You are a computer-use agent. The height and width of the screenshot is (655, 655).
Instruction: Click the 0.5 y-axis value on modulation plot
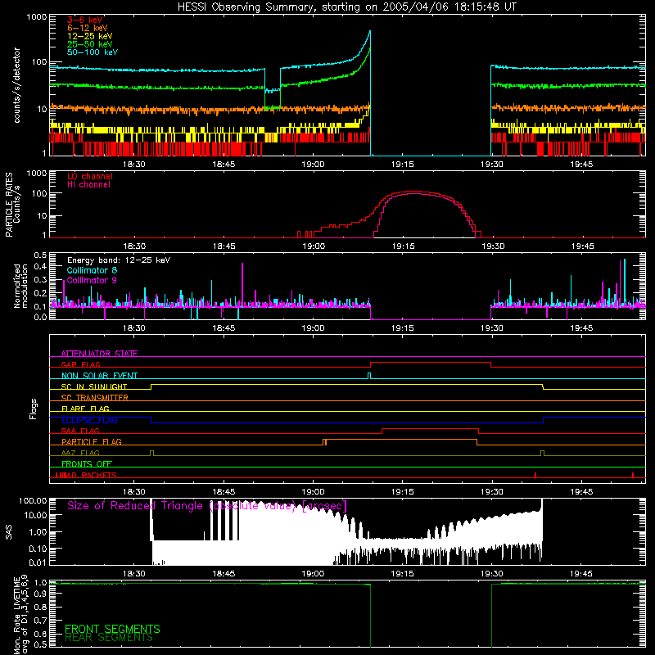click(40, 255)
